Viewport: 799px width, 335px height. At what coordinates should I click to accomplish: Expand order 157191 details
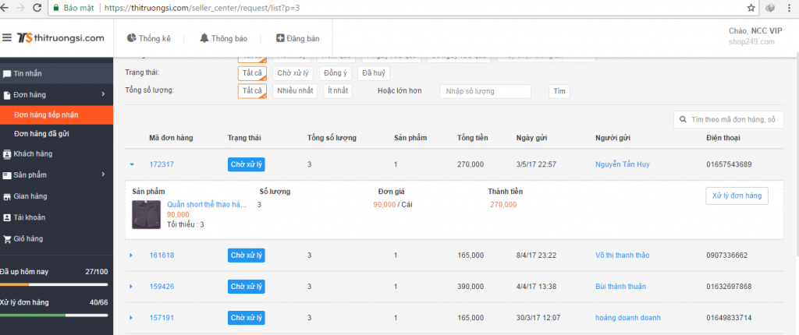(131, 318)
